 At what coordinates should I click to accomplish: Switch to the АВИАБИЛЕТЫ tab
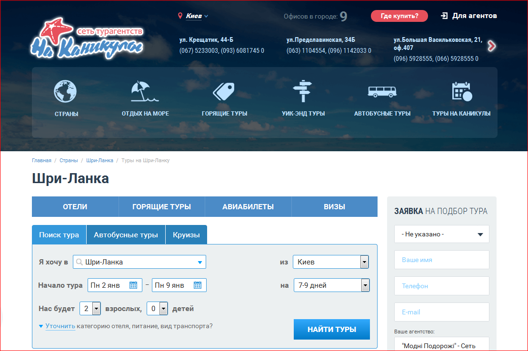coord(248,206)
